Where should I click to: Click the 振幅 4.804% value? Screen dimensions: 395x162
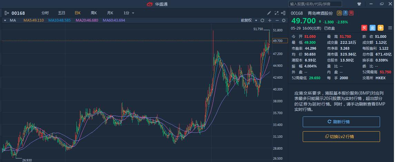pos(310,66)
